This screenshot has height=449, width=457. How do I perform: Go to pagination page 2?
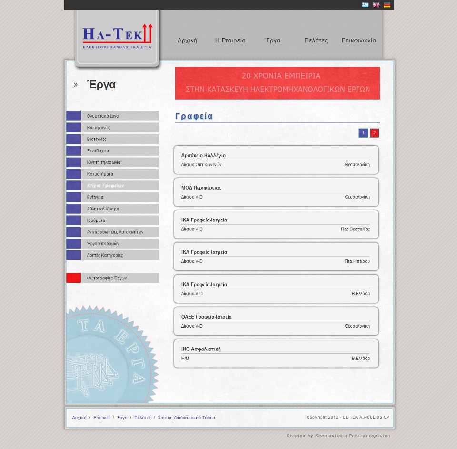374,133
